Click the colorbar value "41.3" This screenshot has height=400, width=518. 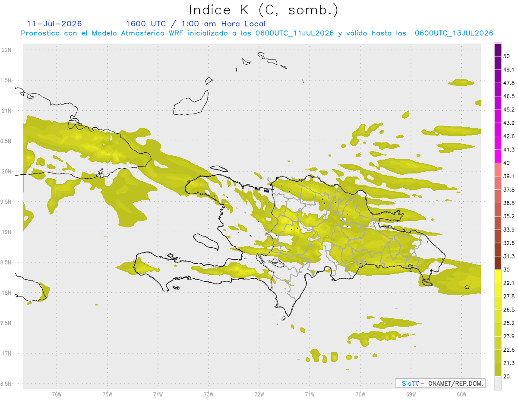[509, 150]
